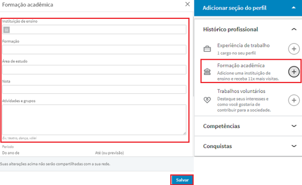The height and width of the screenshot is (185, 302).
Task: Click the plus icon beside Formação acadêmica
Action: click(294, 72)
